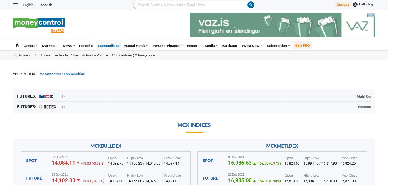393x185 pixels.
Task: Open the Mutual Funds menu
Action: [x=136, y=46]
